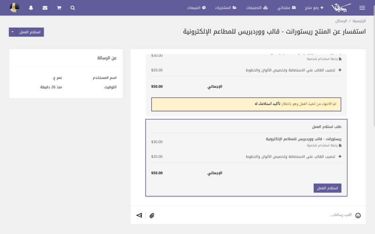
Task: Open منتجاتي in the navbar
Action: (286, 8)
